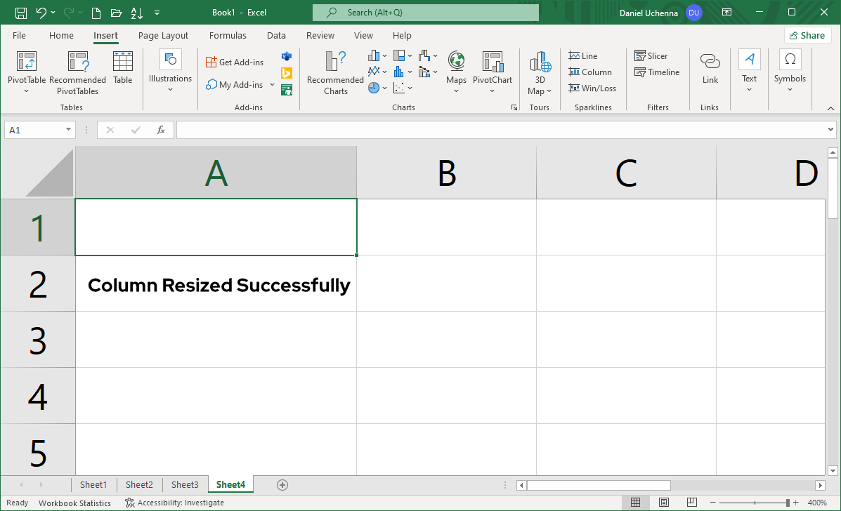Viewport: 841px width, 511px height.
Task: Click the zoom out control
Action: click(x=715, y=503)
